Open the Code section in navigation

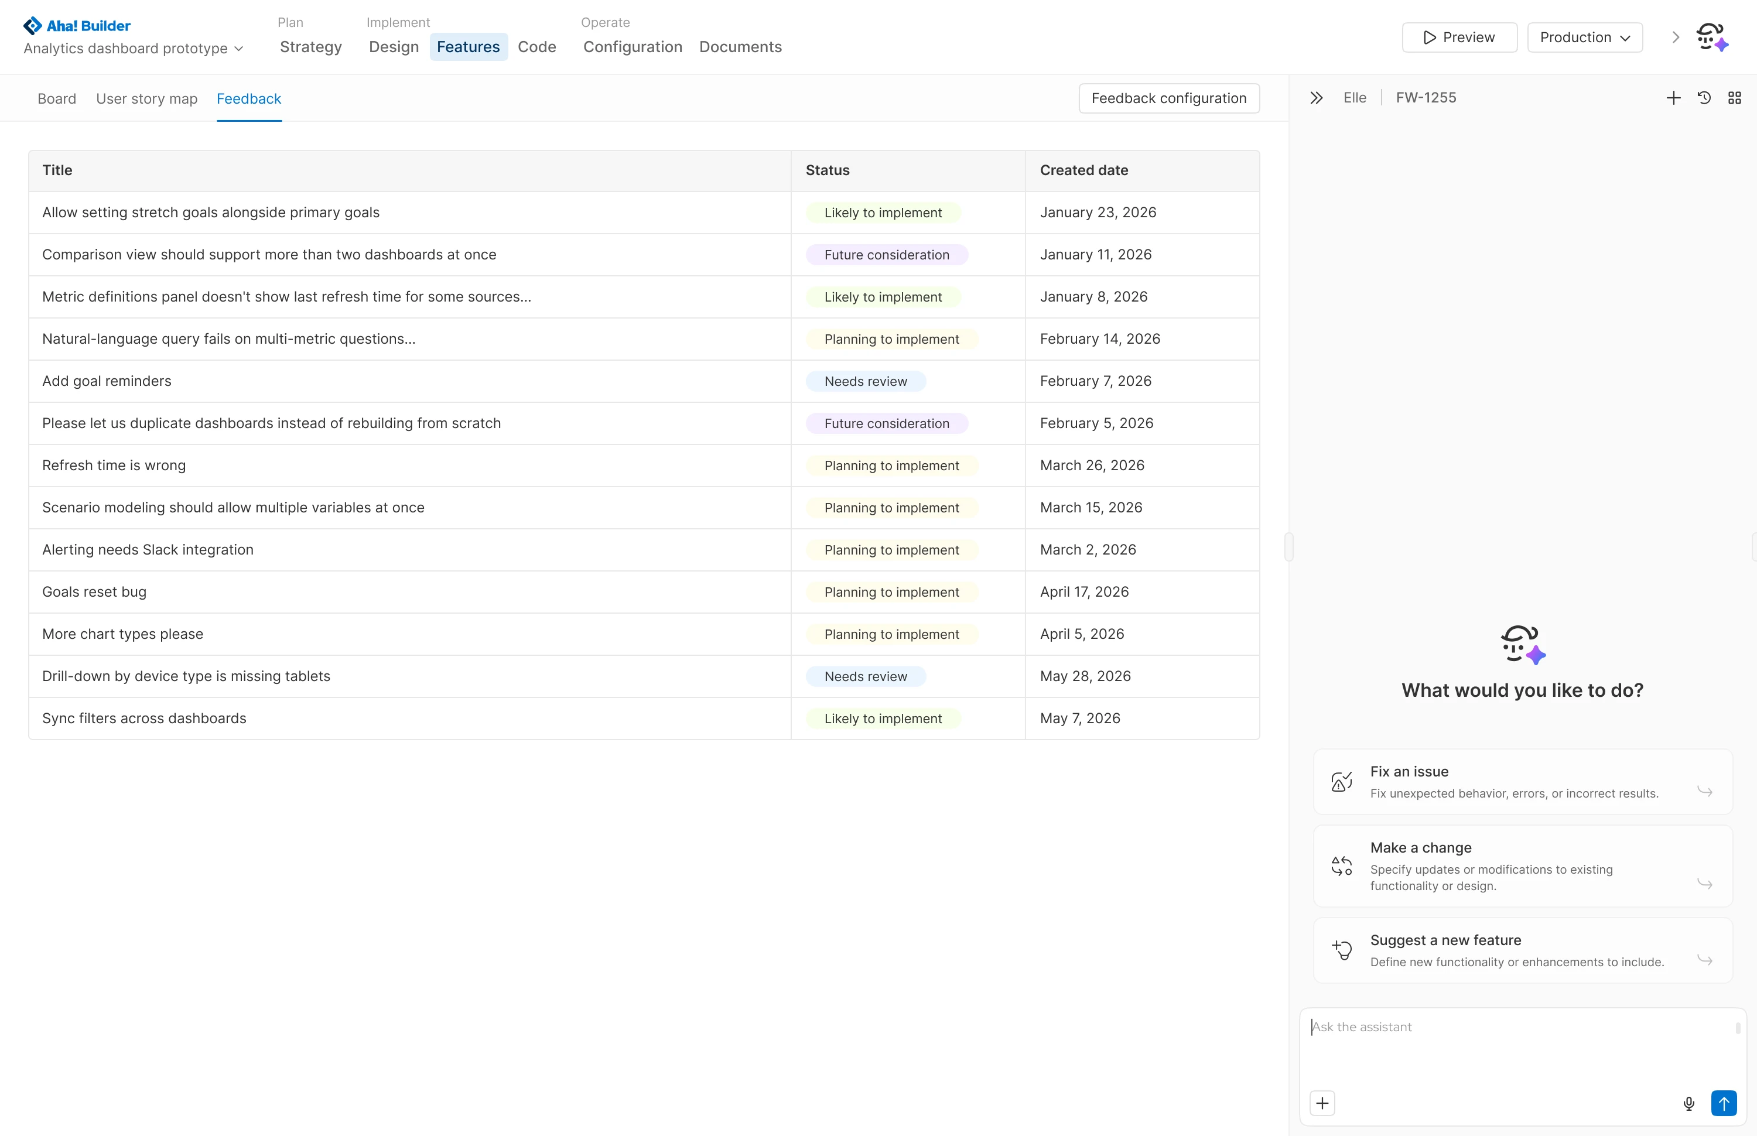[536, 47]
